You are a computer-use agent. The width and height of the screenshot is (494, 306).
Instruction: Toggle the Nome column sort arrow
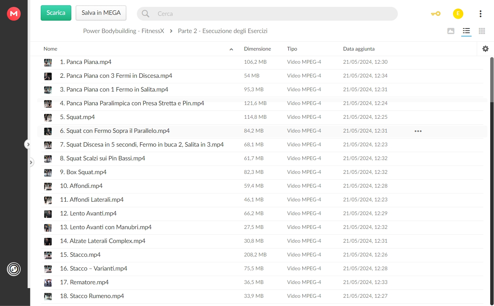tap(231, 49)
